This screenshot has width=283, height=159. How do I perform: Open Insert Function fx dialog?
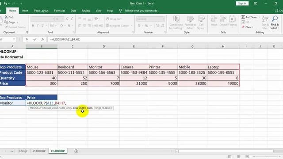(x=42, y=39)
